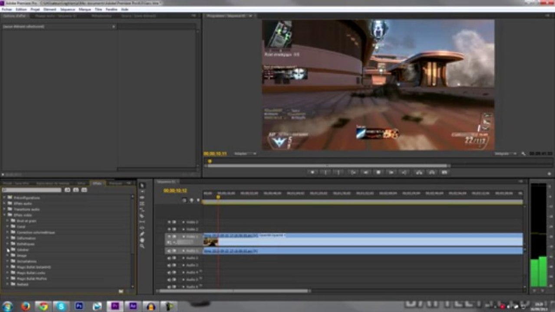Click Program monitor scrubber playhead
The height and width of the screenshot is (312, 555).
pyautogui.click(x=210, y=161)
